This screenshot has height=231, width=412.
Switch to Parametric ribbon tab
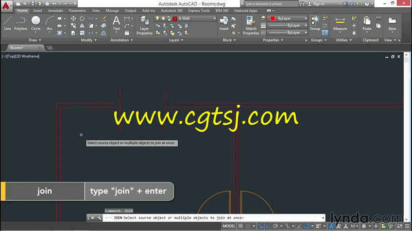tap(77, 10)
